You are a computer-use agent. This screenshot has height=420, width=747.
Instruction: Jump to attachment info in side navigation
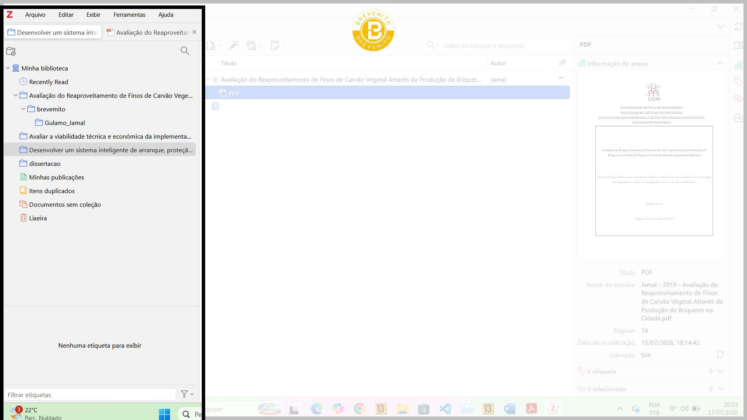(x=738, y=65)
